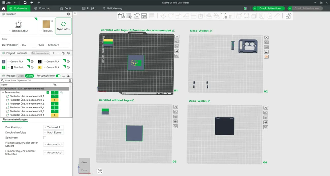330x176 pixels.
Task: Clear the object search with X
Action: [70, 81]
